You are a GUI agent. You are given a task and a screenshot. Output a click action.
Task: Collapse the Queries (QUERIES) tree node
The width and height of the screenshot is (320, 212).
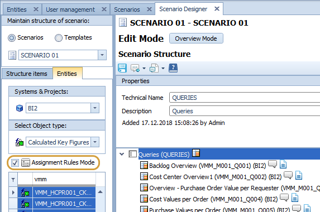122,154
